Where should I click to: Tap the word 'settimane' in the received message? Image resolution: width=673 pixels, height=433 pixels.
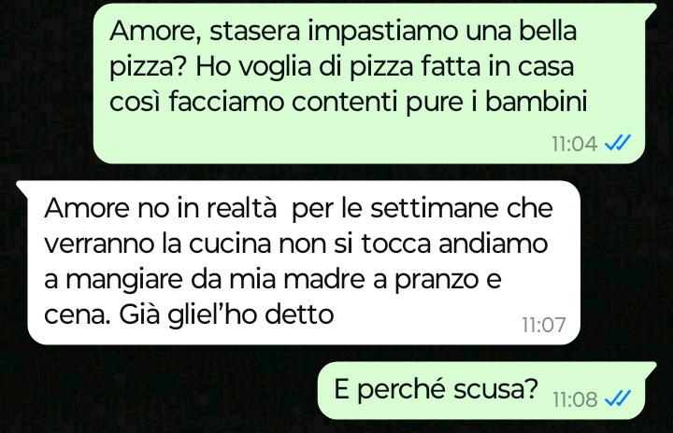tap(435, 208)
